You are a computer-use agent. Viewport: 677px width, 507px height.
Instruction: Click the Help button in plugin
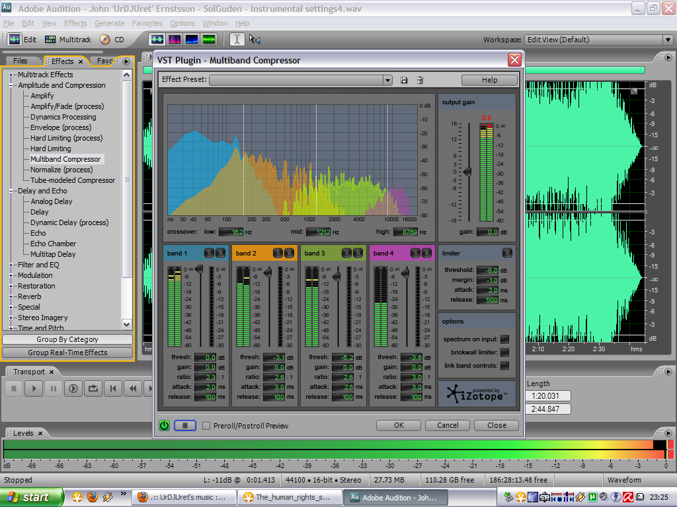click(x=489, y=80)
